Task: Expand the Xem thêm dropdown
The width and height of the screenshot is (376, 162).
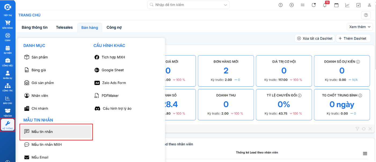Action: (x=360, y=27)
